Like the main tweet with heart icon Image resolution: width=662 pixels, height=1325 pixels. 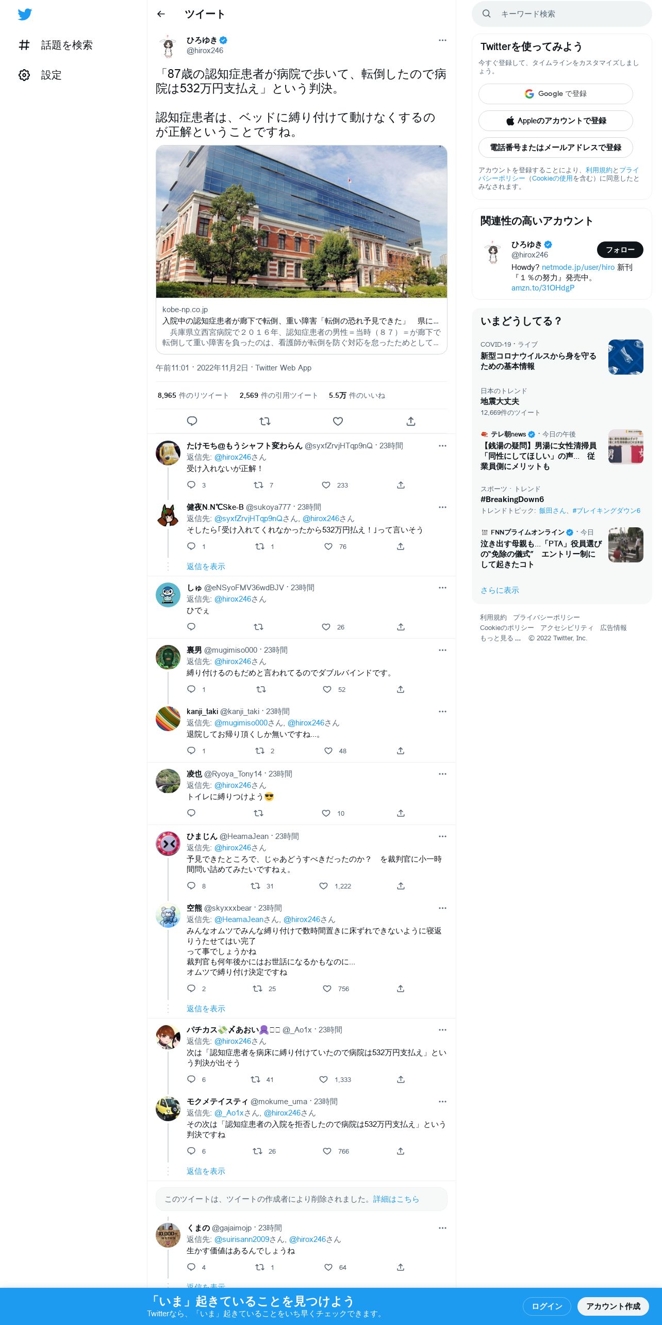tap(338, 421)
